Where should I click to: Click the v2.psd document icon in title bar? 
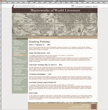[x=26, y=1]
